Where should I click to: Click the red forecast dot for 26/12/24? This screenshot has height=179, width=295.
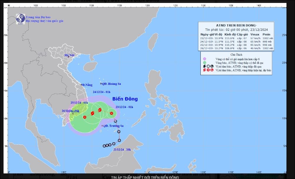[85, 117]
